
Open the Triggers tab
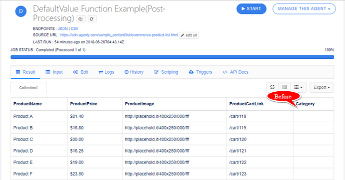[x=200, y=72]
